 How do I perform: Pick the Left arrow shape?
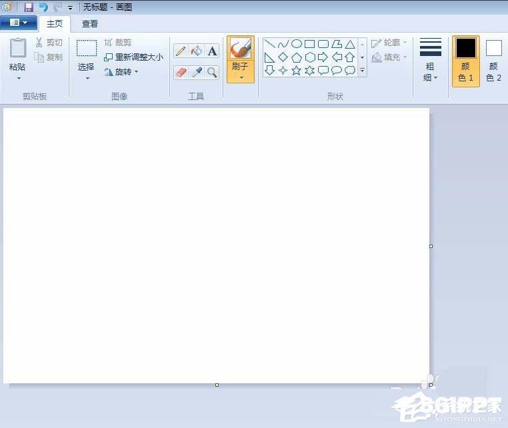(x=337, y=57)
